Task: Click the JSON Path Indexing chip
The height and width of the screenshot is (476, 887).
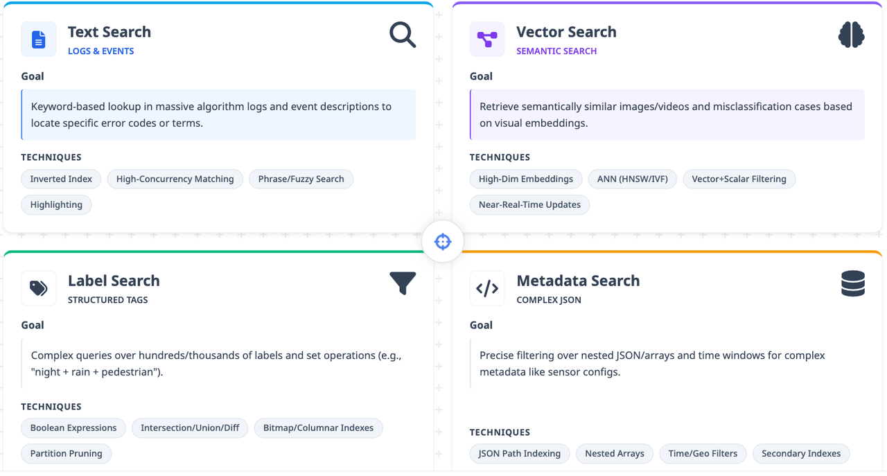Action: click(520, 453)
